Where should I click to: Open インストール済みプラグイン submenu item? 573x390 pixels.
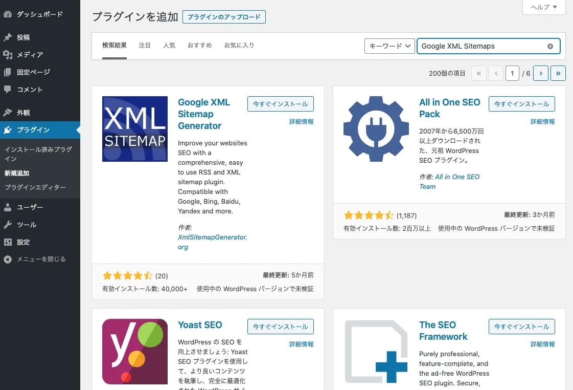click(38, 154)
